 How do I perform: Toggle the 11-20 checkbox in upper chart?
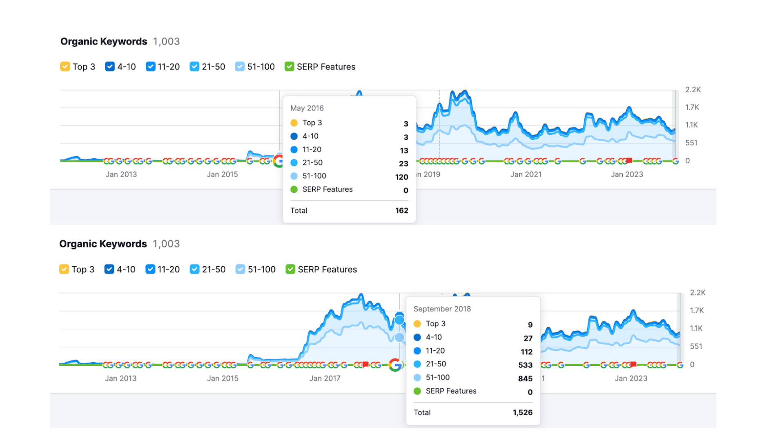click(150, 67)
